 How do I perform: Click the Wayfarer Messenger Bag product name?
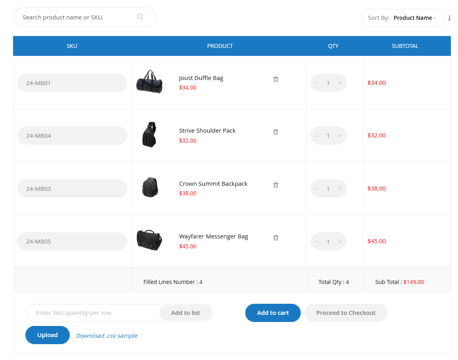(x=214, y=236)
